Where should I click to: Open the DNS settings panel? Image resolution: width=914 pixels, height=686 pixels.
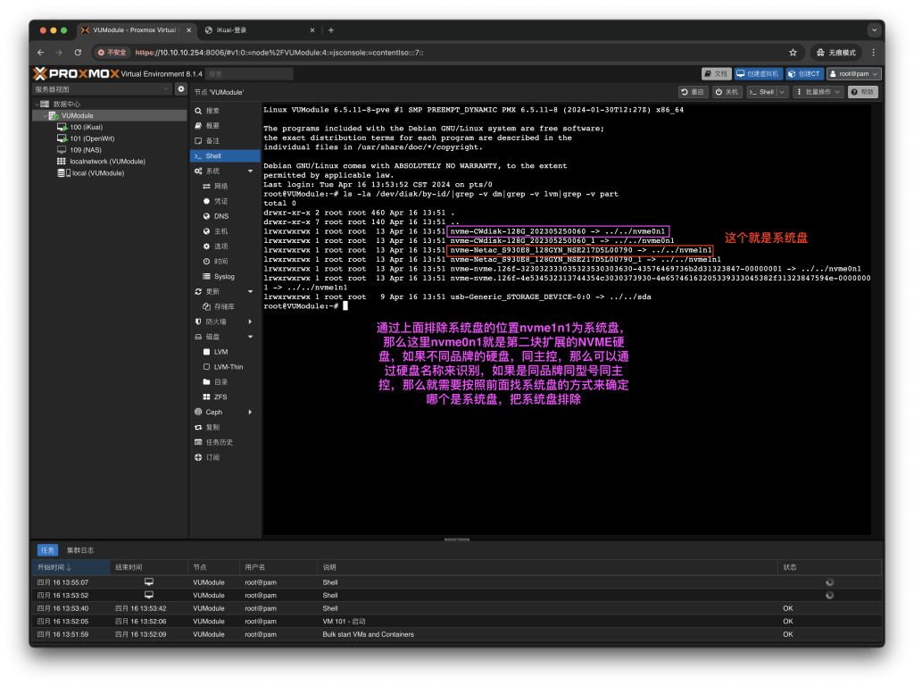pyautogui.click(x=220, y=216)
